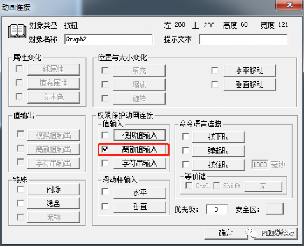Image resolution: width=304 pixels, height=246 pixels.
Task: Tick the slider 垂直 checkbox
Action: pyautogui.click(x=105, y=206)
